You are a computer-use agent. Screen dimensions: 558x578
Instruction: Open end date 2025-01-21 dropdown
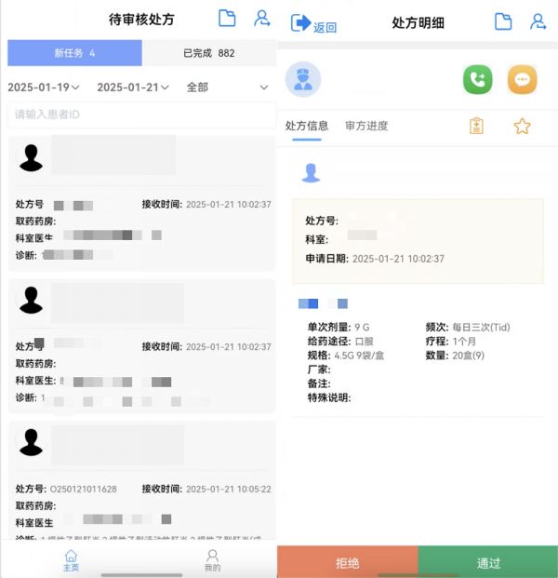coord(133,87)
